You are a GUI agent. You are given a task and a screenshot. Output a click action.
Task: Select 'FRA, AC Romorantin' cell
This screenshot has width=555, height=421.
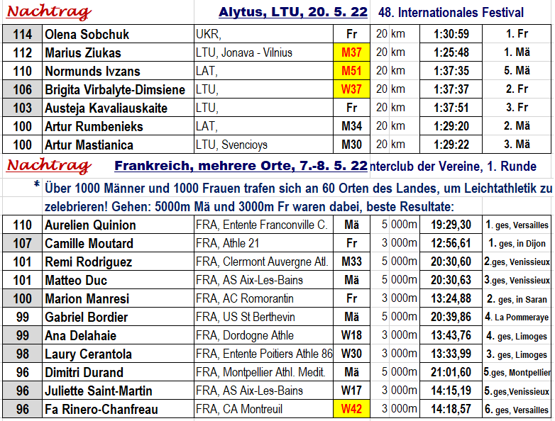[263, 298]
